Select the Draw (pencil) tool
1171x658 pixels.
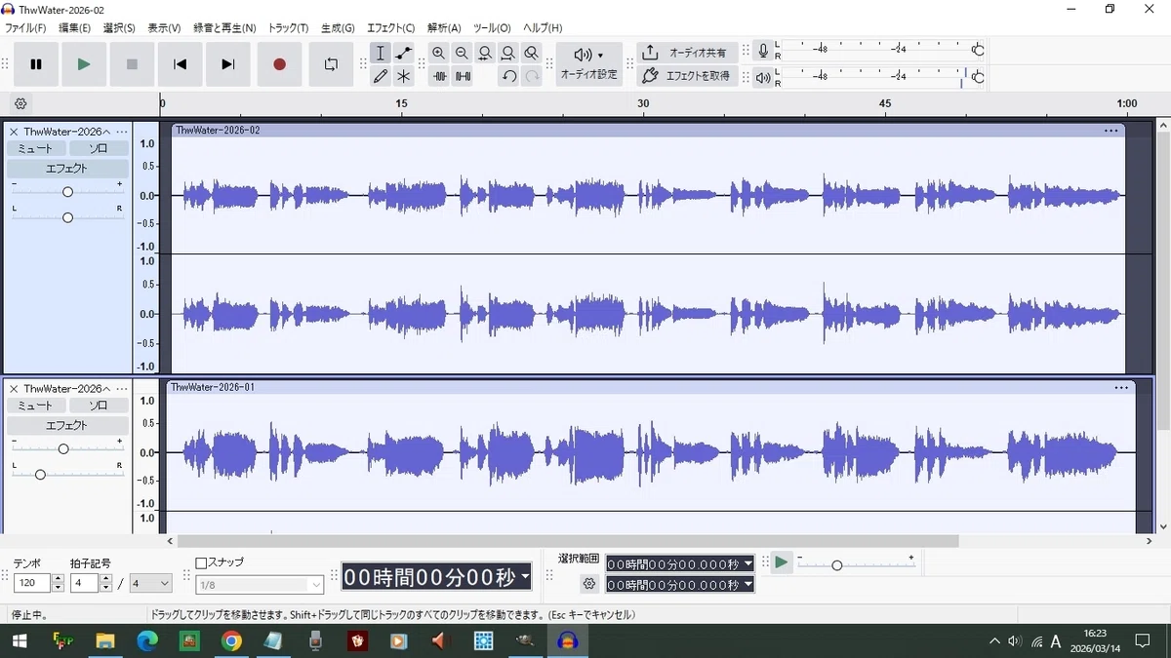coord(381,76)
